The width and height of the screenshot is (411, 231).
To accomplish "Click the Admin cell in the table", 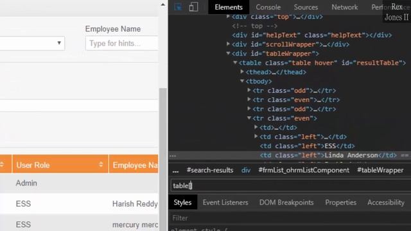I will tap(26, 183).
